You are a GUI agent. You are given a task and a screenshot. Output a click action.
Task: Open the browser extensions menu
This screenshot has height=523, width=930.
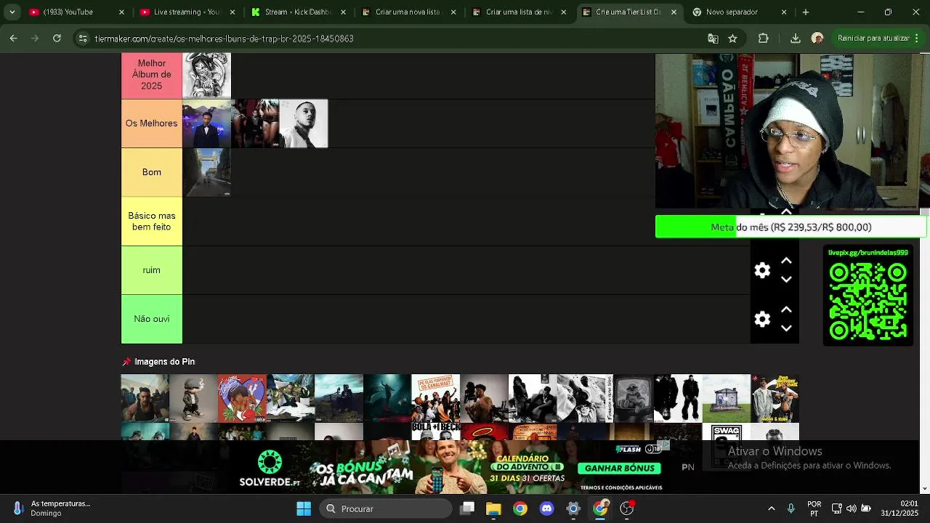pos(763,38)
